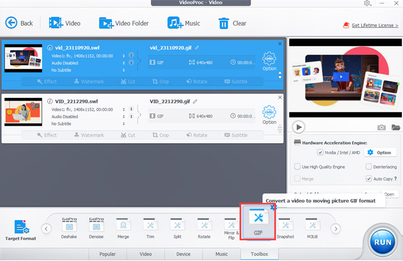Open codec Option for VID_2212290.swf
403x261 pixels.
269,115
